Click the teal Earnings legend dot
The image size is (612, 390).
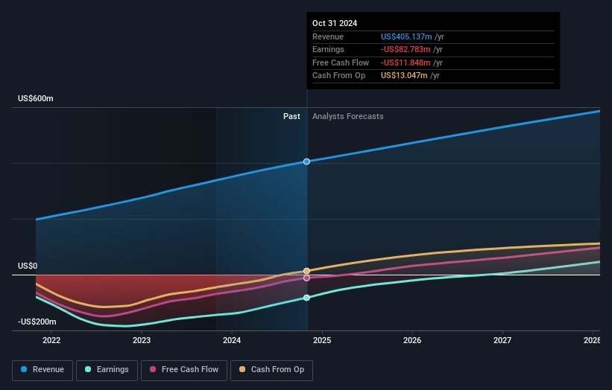pos(88,369)
